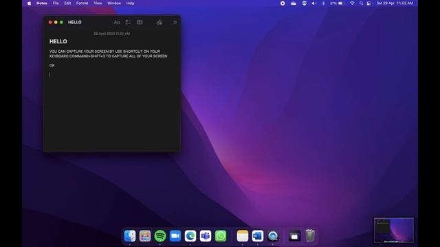
Task: Close the HELLO note window
Action: [x=50, y=22]
